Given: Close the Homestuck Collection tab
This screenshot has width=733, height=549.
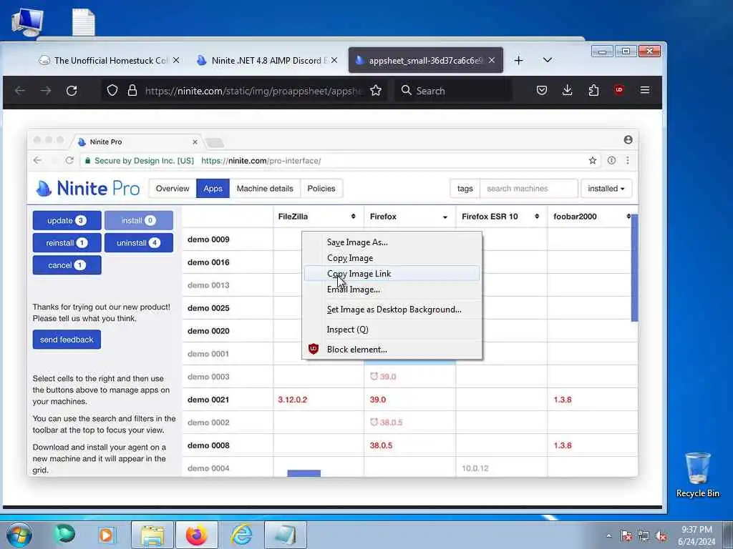Looking at the screenshot, I should 176,60.
